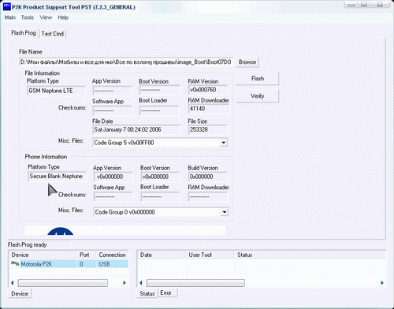Click right scroll arrow of log list
Image resolution: width=394 pixels, height=309 pixels.
pyautogui.click(x=382, y=283)
